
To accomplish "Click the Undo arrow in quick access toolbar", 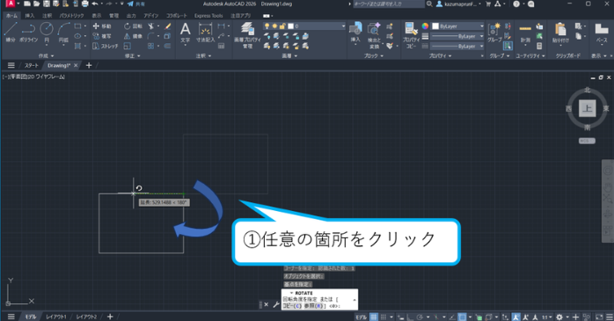I will 94,4.
